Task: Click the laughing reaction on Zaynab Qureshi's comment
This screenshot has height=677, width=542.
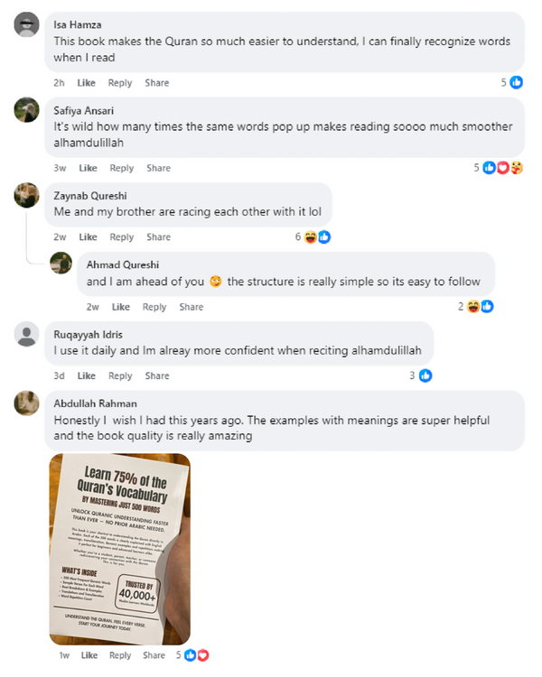Action: click(x=311, y=236)
